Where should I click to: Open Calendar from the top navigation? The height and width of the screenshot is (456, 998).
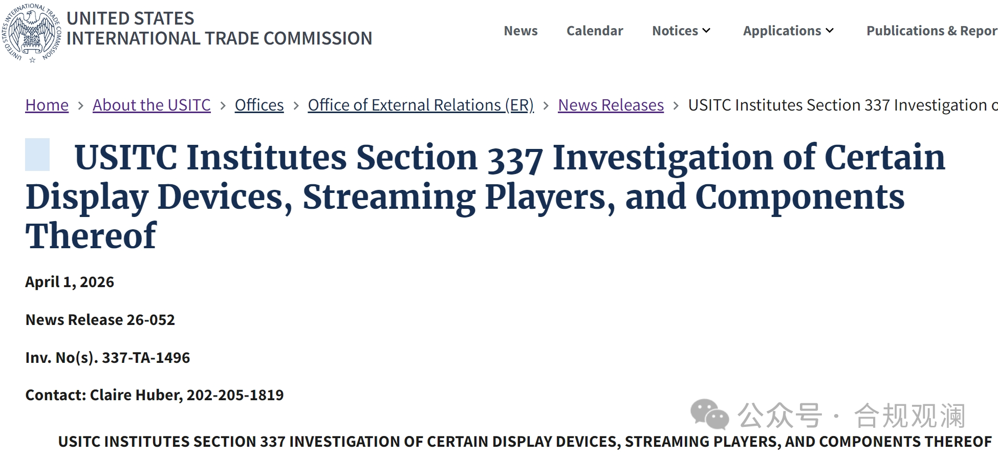pyautogui.click(x=595, y=31)
